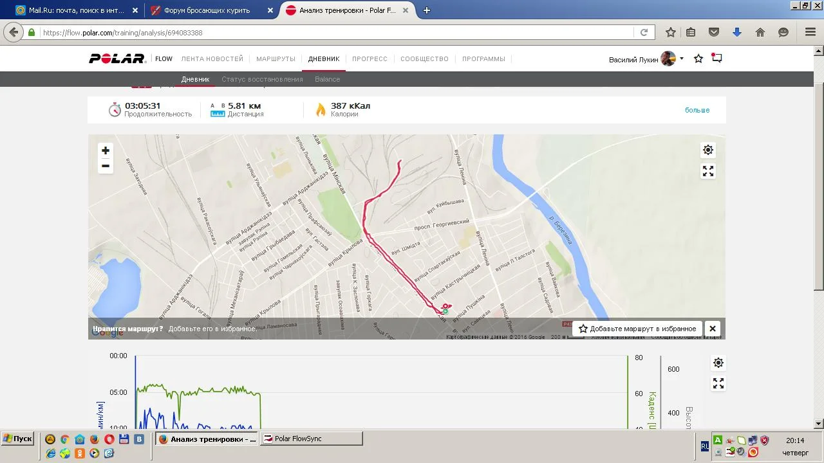Viewport: 824px width, 463px height.
Task: Click the Polar logo
Action: coord(117,59)
